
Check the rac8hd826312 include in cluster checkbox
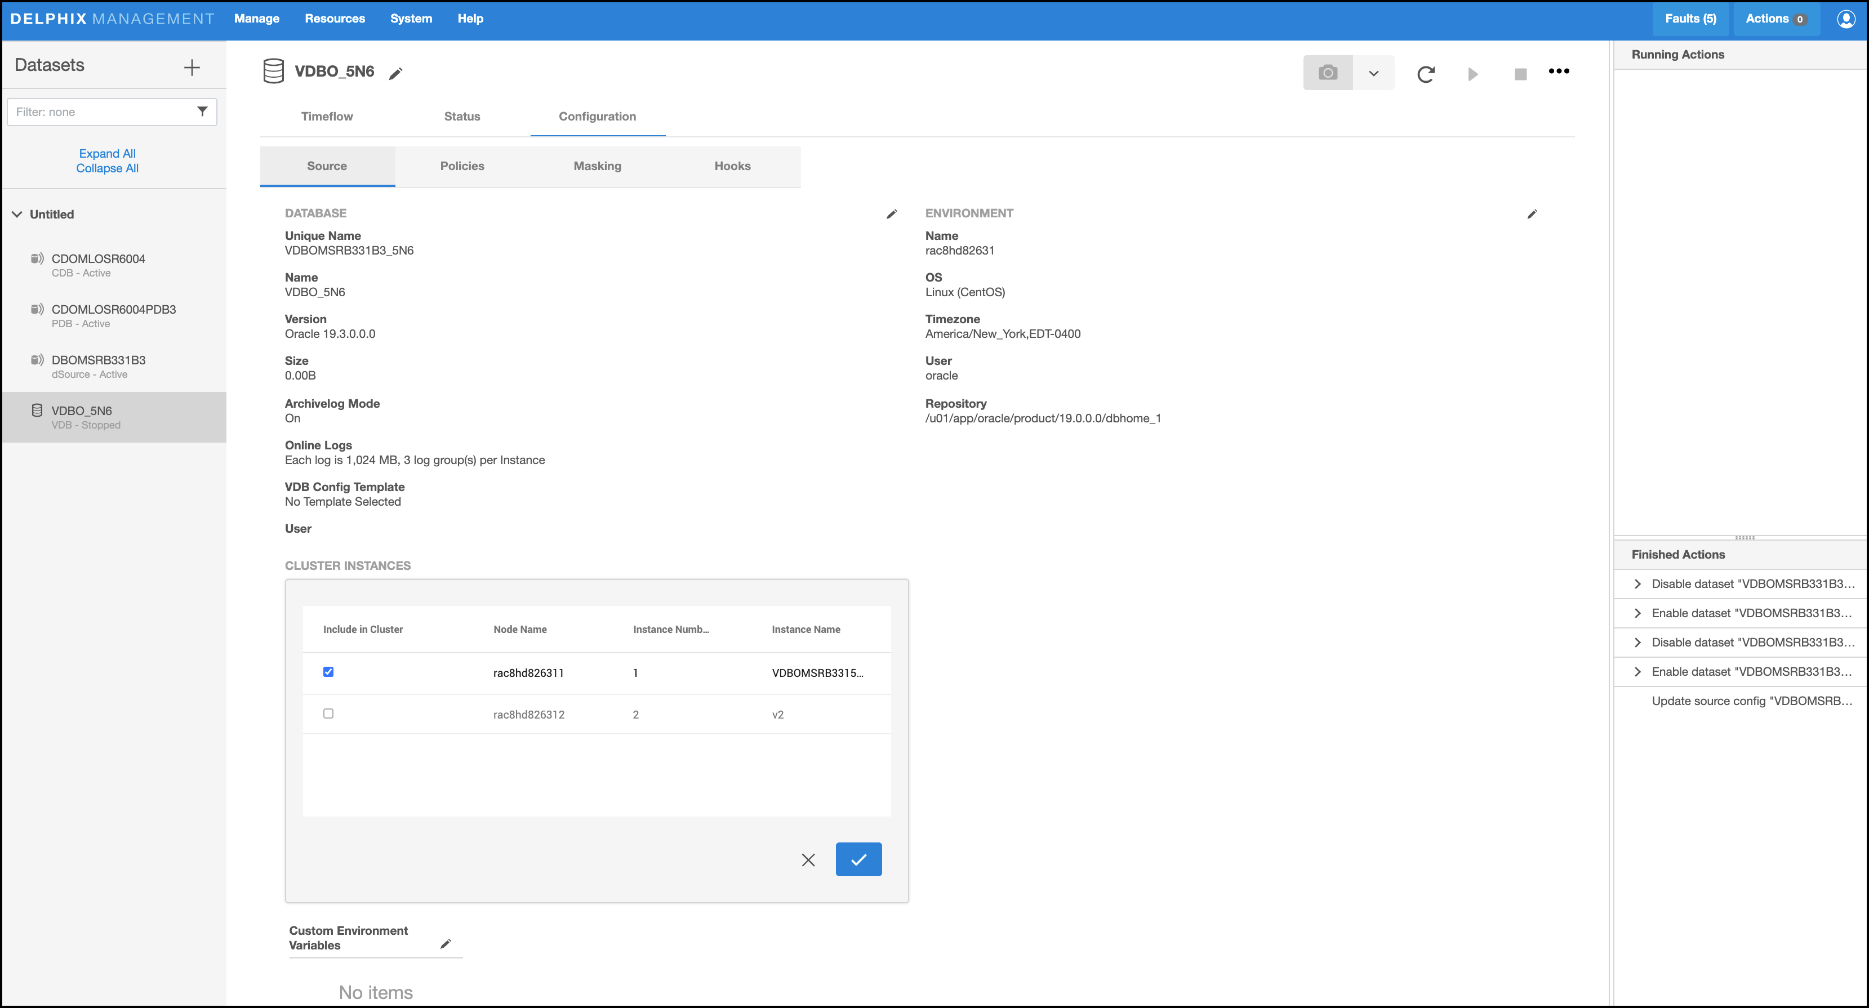coord(328,713)
